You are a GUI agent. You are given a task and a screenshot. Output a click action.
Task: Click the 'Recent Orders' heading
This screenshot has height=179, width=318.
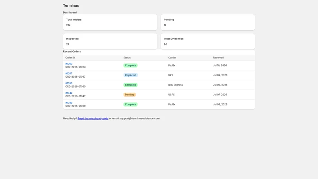tap(72, 51)
